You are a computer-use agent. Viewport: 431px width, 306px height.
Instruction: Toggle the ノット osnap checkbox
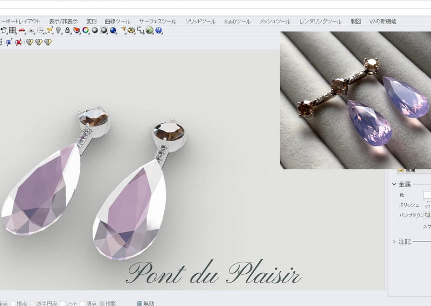[62, 303]
